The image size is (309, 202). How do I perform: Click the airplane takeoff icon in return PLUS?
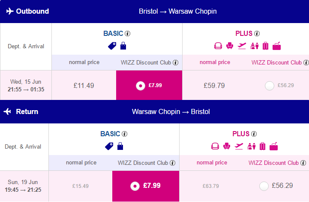239,146
